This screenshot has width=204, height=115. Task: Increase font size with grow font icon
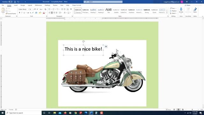click(35, 9)
